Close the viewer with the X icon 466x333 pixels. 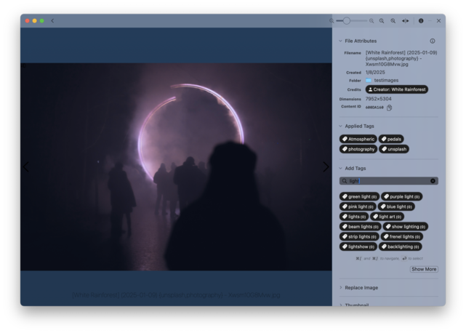coord(438,21)
